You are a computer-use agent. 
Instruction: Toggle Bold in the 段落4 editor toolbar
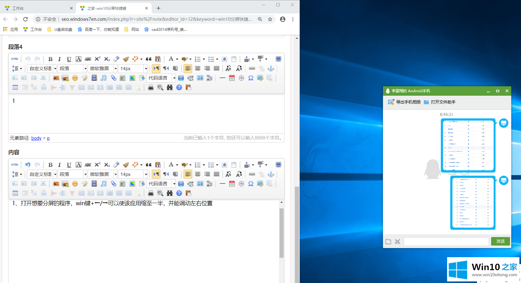[50, 59]
